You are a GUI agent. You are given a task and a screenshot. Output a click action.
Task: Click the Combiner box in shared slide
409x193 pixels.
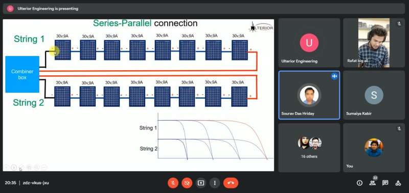coord(22,74)
